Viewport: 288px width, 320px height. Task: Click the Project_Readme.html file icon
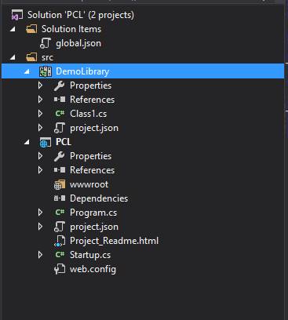(x=60, y=241)
